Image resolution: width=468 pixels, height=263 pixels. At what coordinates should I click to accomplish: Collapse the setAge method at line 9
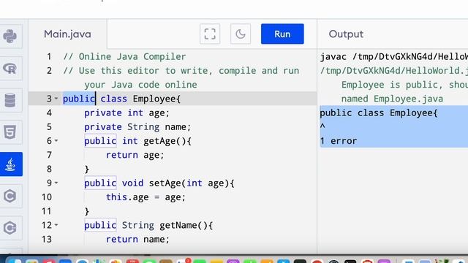[56, 183]
